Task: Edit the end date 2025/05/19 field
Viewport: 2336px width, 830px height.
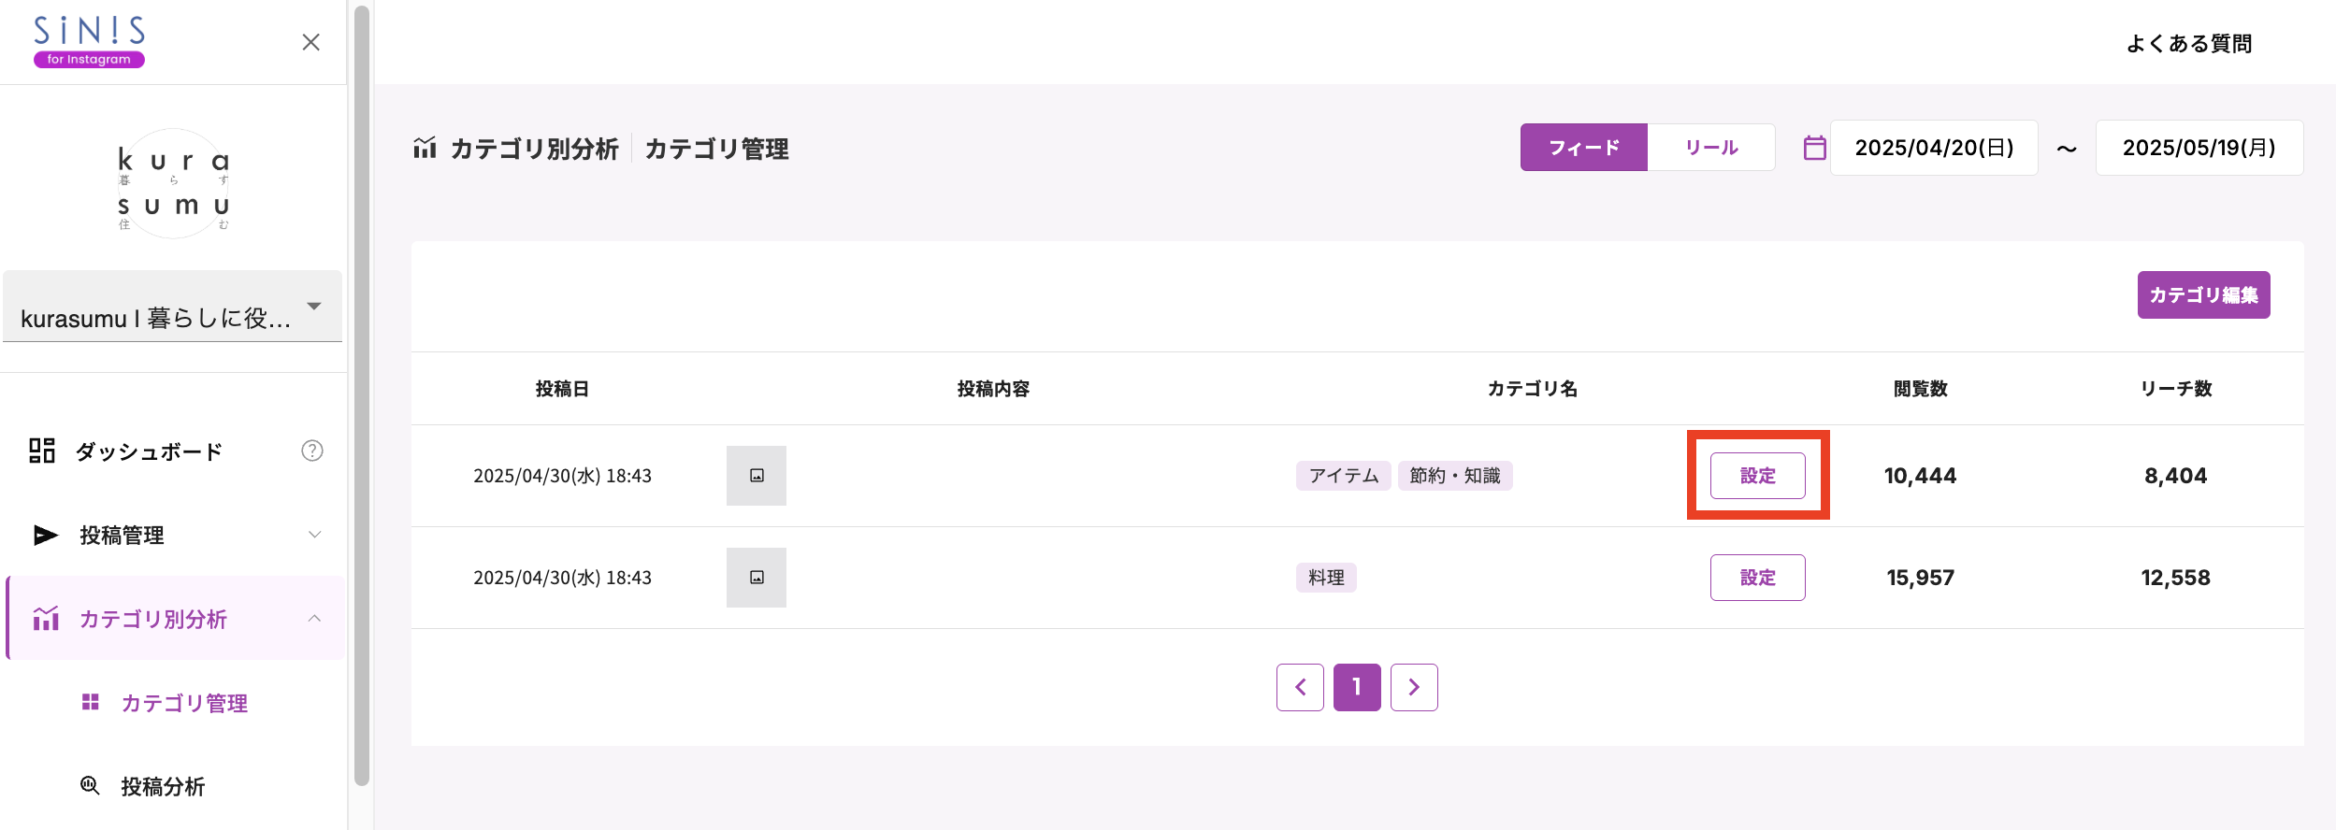Action: pyautogui.click(x=2199, y=148)
